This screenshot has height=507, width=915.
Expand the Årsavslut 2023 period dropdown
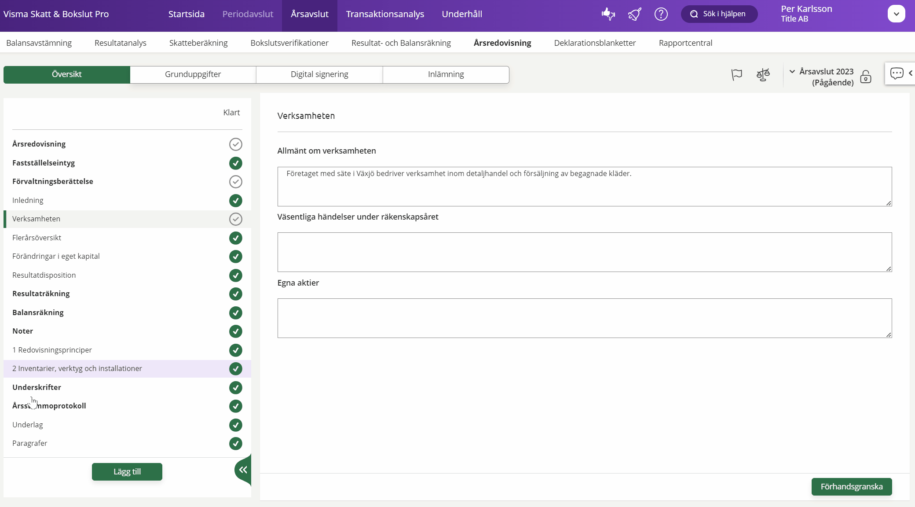tap(792, 71)
